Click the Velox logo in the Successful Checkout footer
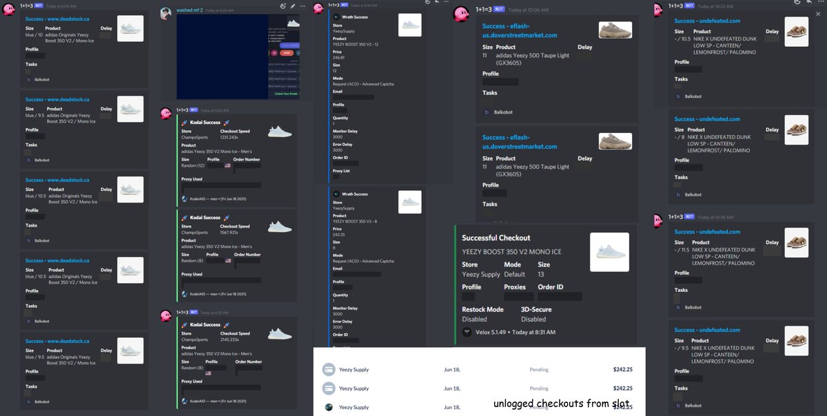The image size is (827, 416). (466, 332)
